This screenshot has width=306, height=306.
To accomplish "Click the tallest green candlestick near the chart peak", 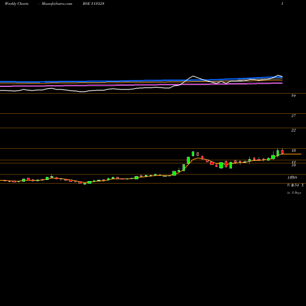I will click(188, 160).
